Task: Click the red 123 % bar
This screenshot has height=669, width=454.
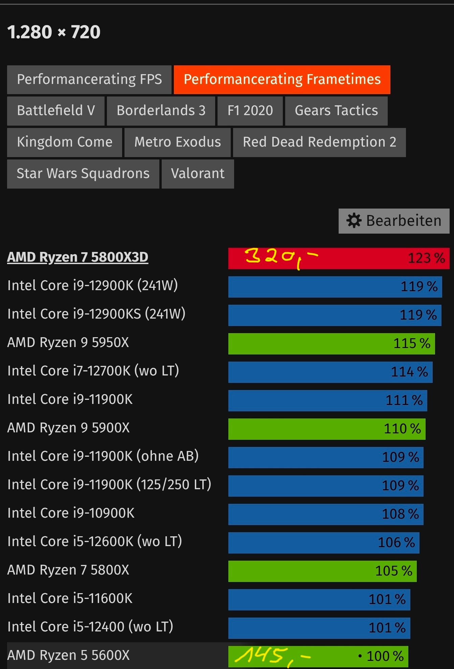Action: [339, 258]
